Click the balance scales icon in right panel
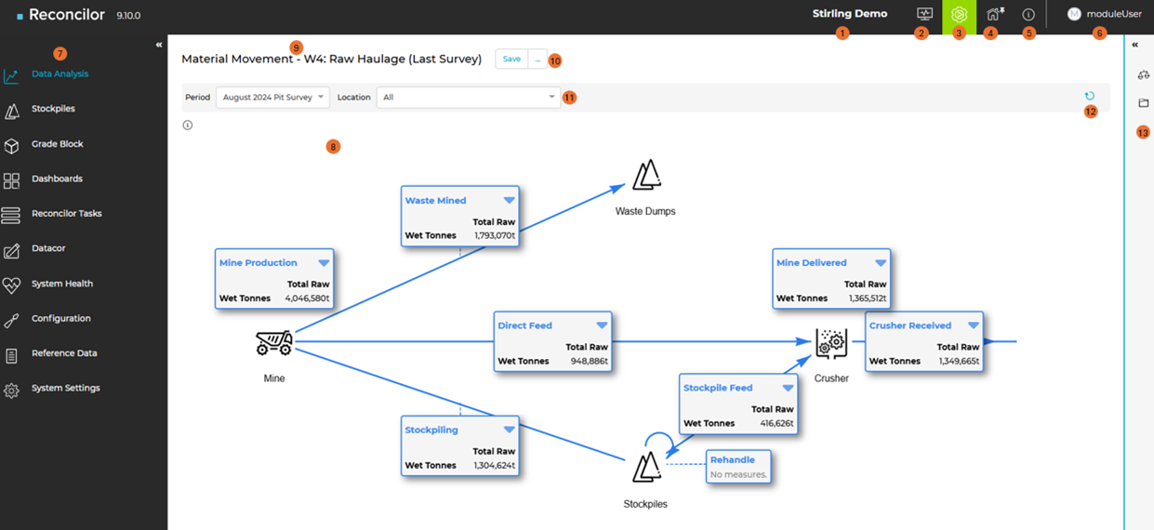The height and width of the screenshot is (530, 1154). click(x=1144, y=74)
